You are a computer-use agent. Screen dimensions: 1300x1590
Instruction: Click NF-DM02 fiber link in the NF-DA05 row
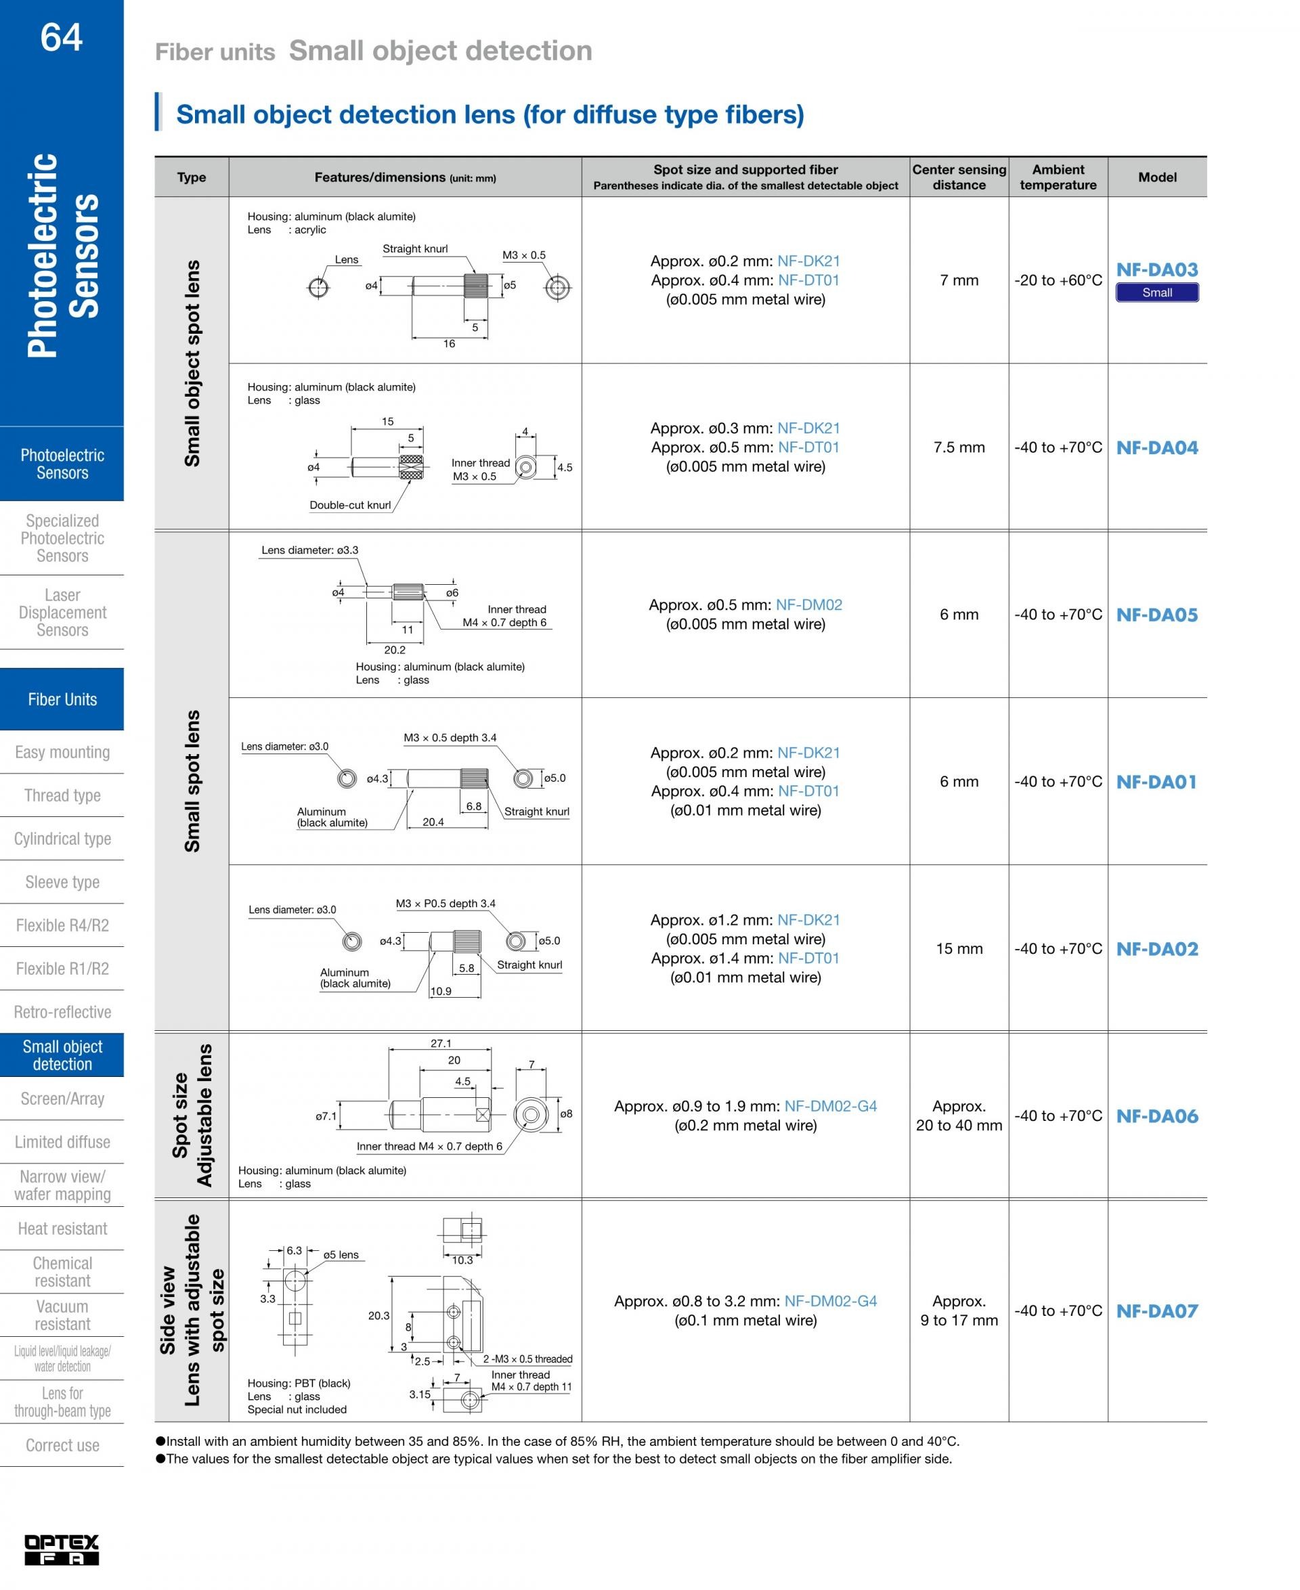808,605
